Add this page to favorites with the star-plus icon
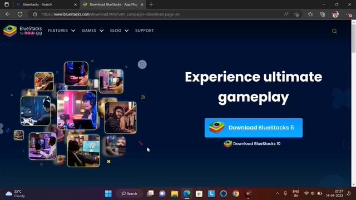The width and height of the screenshot is (356, 200). click(296, 14)
